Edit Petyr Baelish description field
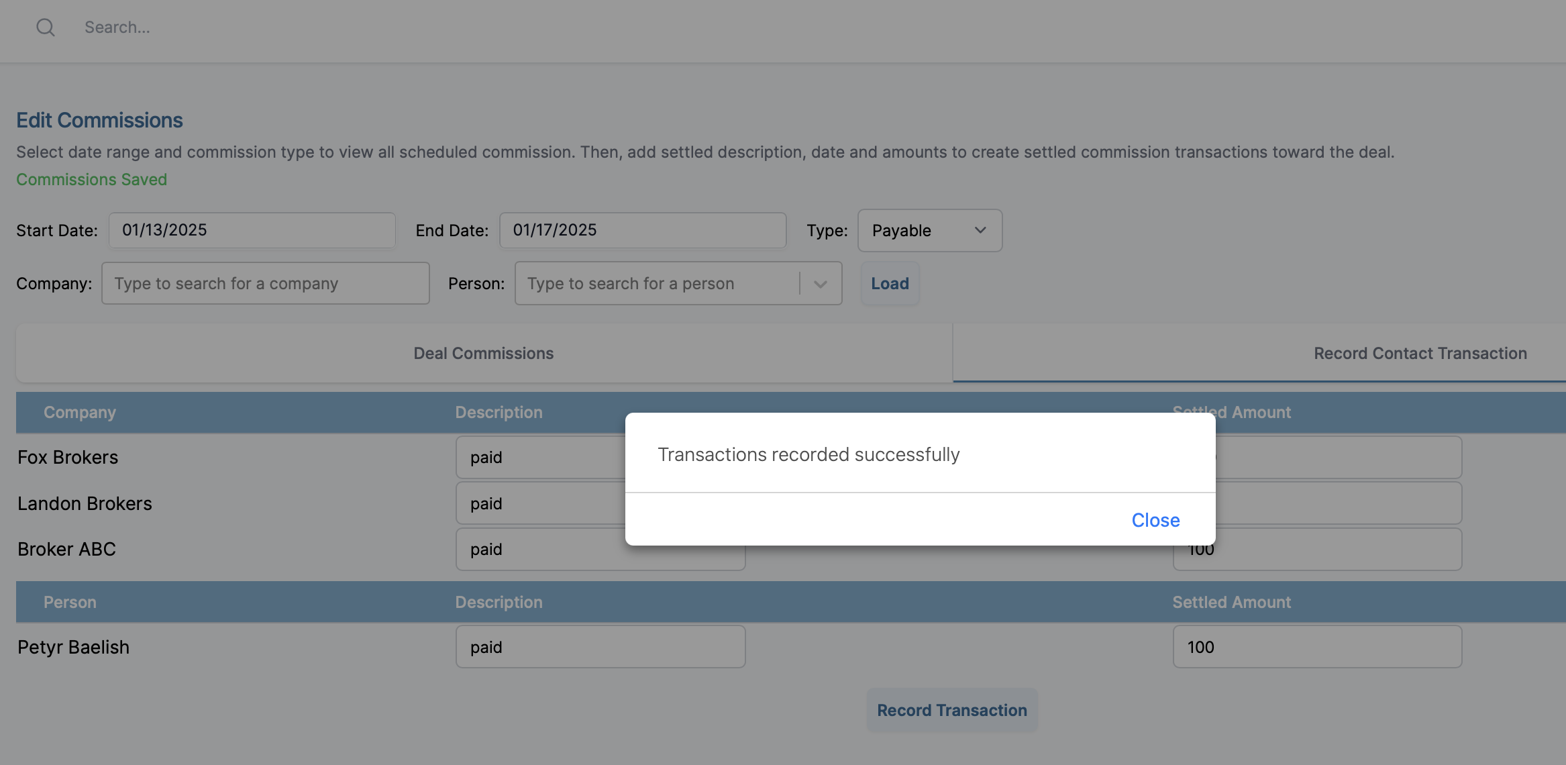 pos(600,647)
